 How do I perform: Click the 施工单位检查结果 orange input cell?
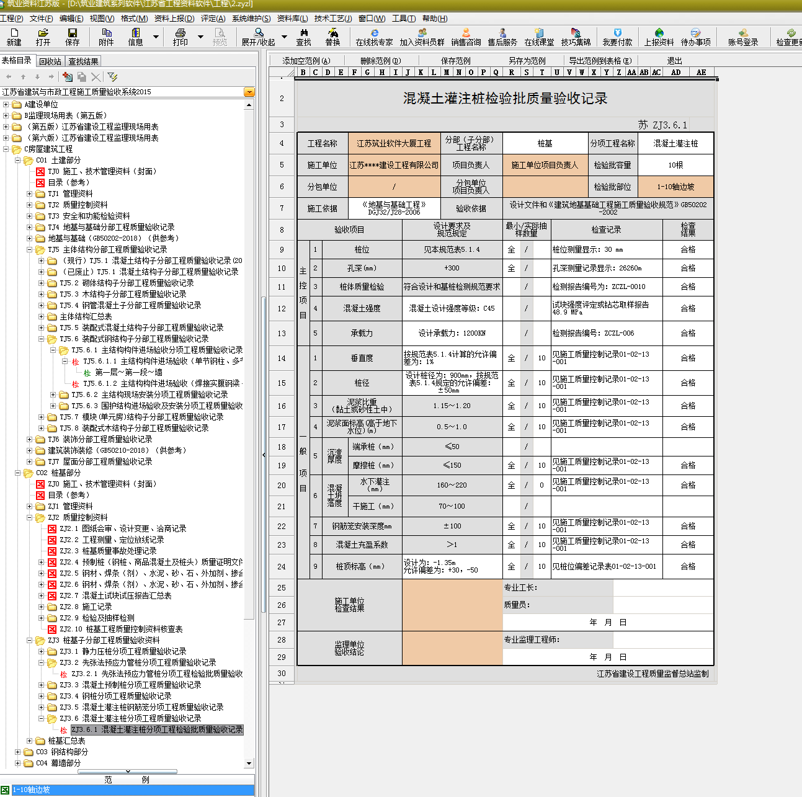[452, 605]
